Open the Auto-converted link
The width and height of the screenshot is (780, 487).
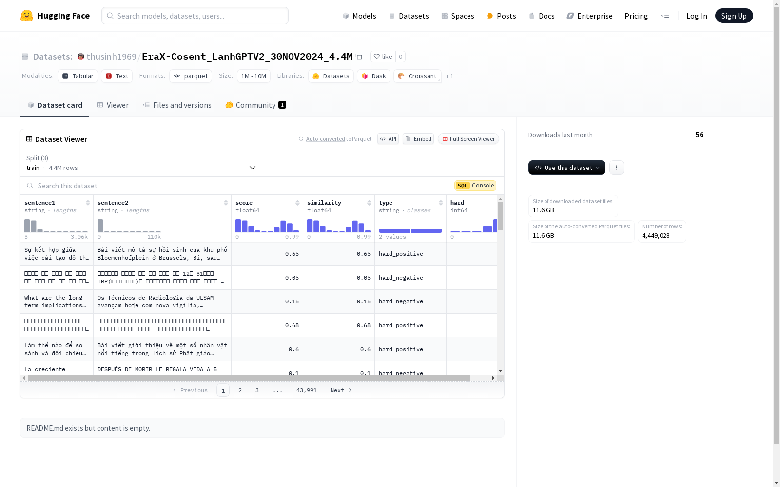tap(325, 139)
